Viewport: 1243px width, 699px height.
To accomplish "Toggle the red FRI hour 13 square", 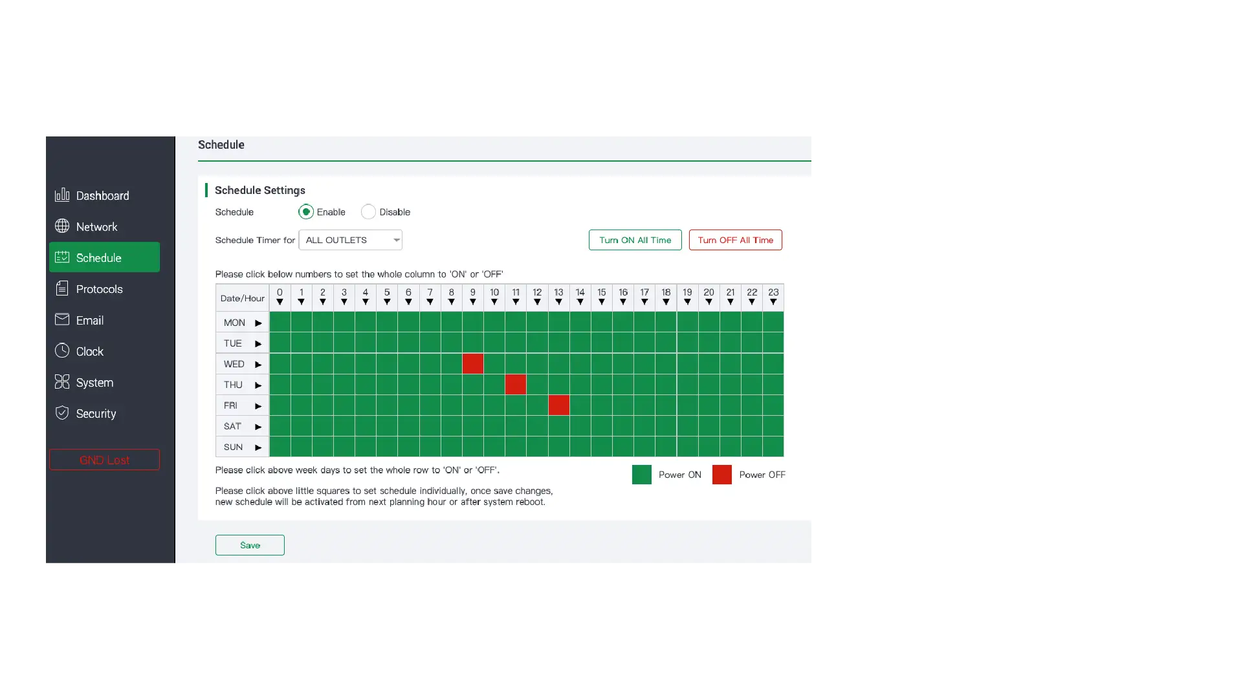I will (x=558, y=405).
